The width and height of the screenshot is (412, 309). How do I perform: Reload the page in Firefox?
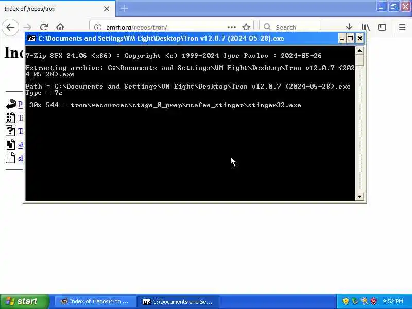[x=44, y=27]
